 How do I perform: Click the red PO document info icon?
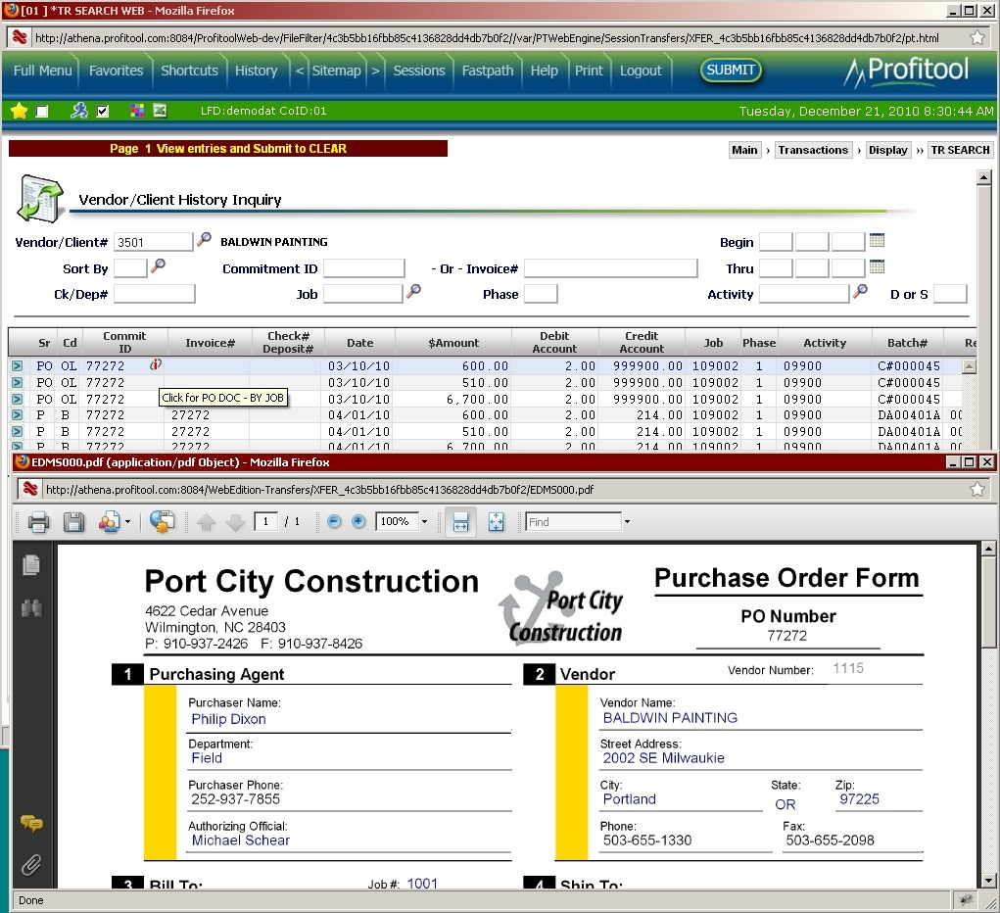(155, 364)
